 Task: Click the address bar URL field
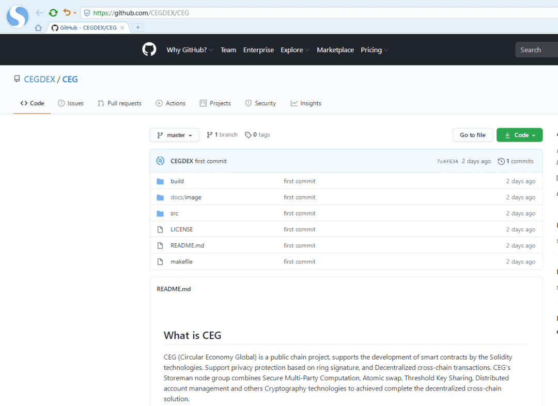[320, 13]
